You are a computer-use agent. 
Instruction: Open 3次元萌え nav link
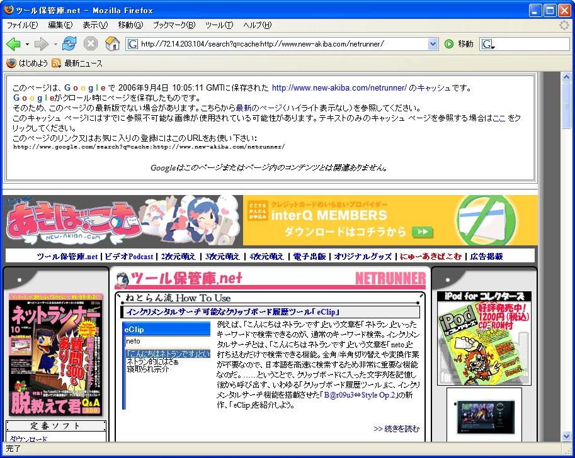[x=222, y=257]
